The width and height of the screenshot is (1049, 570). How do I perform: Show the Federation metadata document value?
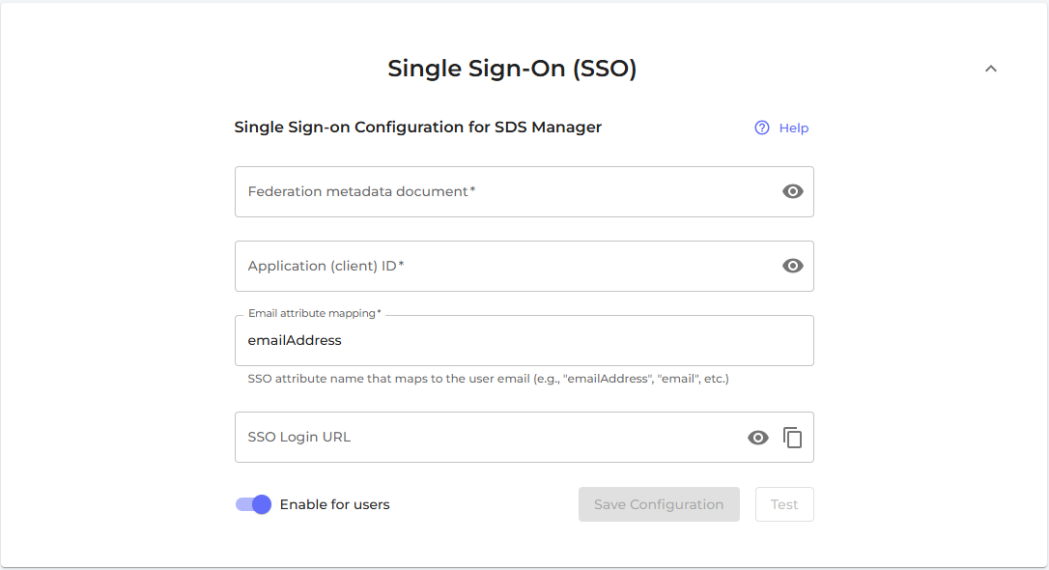click(x=792, y=191)
